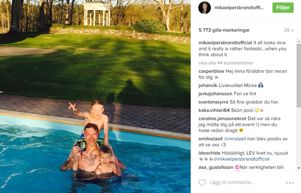This screenshot has height=193, width=301.
Task: Click the comments scrollbar down arrow
Action: click(x=299, y=168)
